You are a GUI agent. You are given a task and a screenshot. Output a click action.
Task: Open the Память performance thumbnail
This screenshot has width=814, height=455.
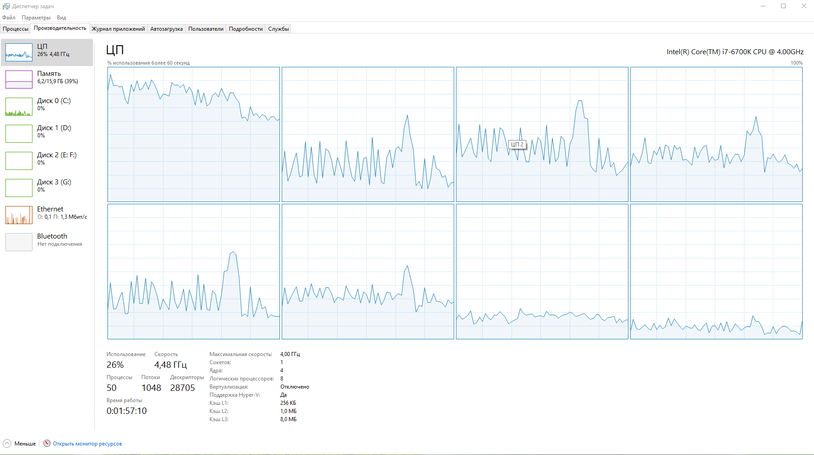point(19,80)
